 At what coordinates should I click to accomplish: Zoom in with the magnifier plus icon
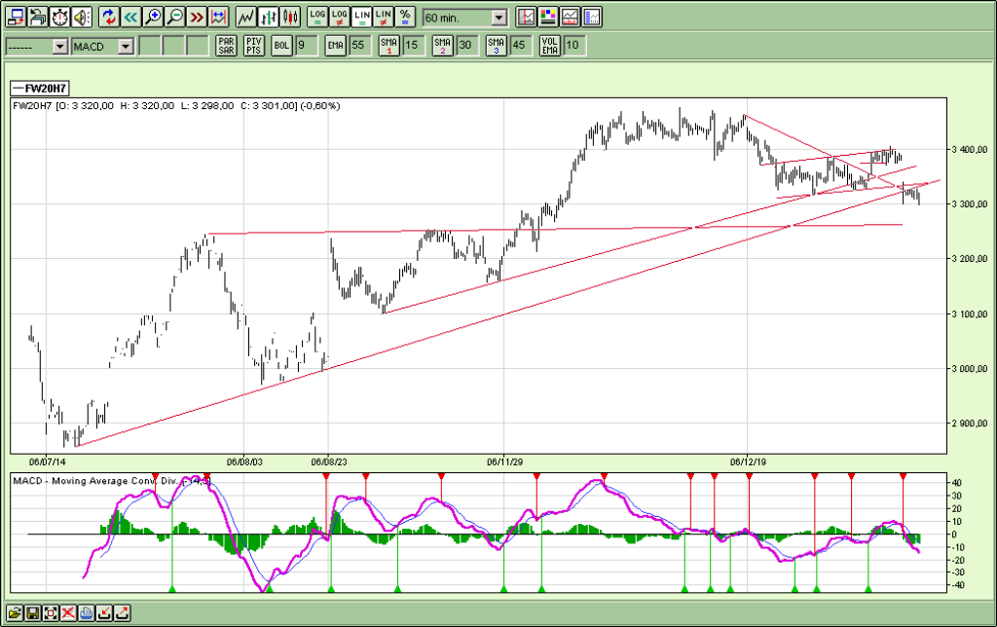(153, 17)
